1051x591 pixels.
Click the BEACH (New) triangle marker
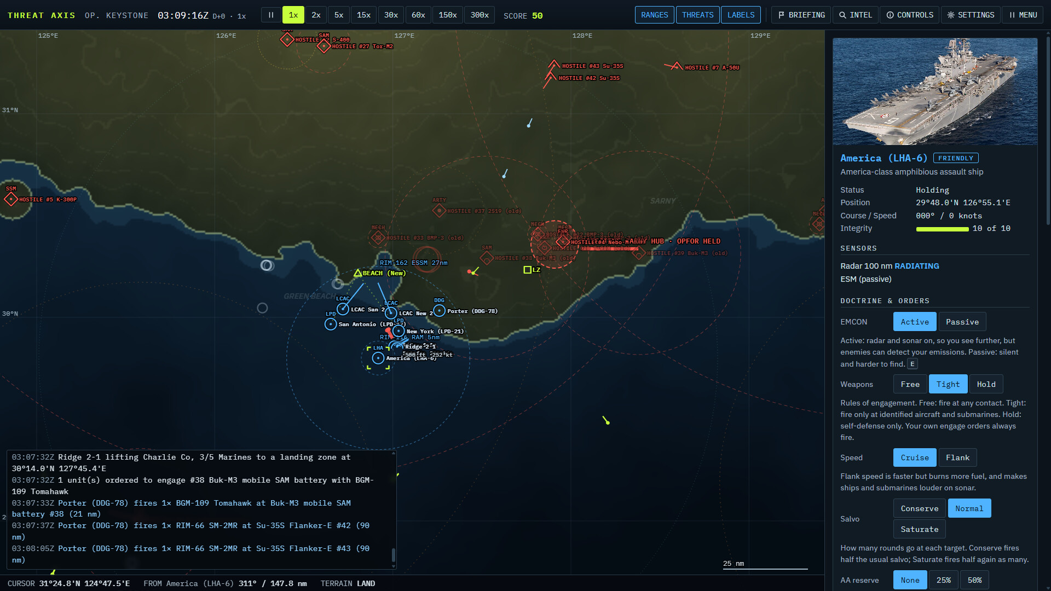(x=357, y=273)
